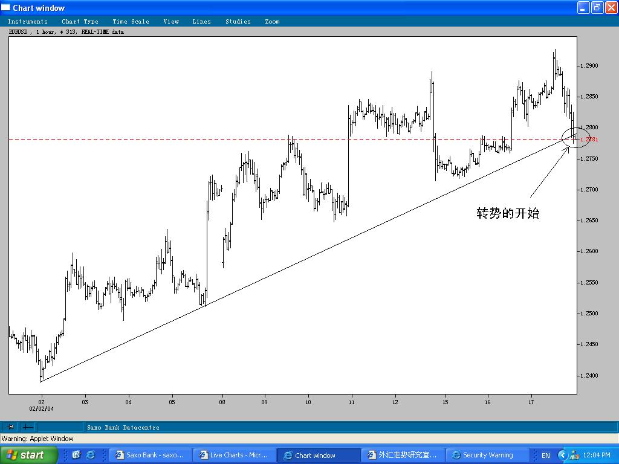Switch to Live Charts taskbar window
This screenshot has height=464, width=619.
point(235,455)
